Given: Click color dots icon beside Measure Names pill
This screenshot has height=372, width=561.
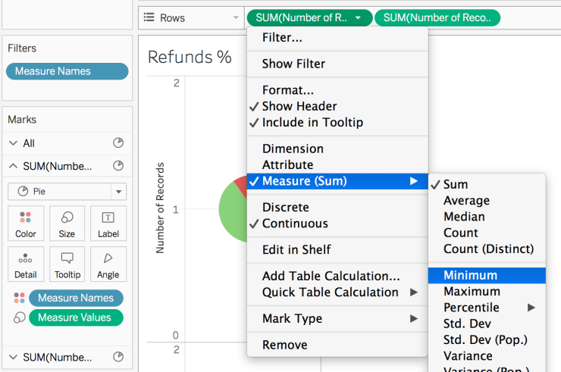Looking at the screenshot, I should (x=19, y=299).
